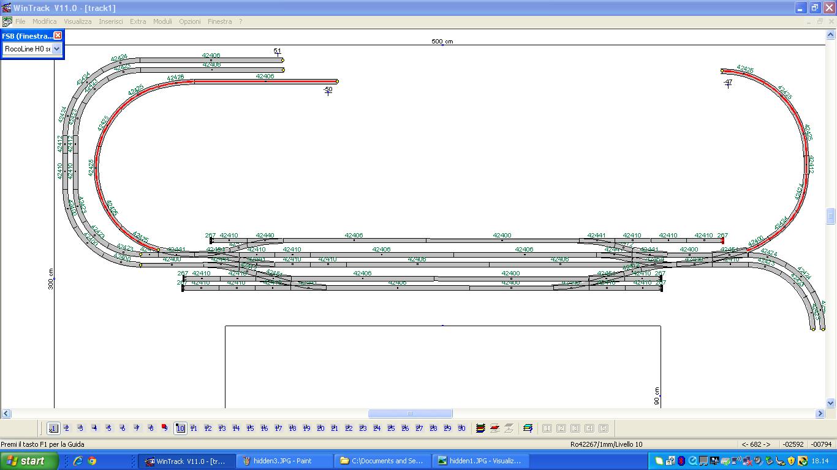Open the Moduli menu
Screen dimensions: 837x470
pyautogui.click(x=162, y=21)
